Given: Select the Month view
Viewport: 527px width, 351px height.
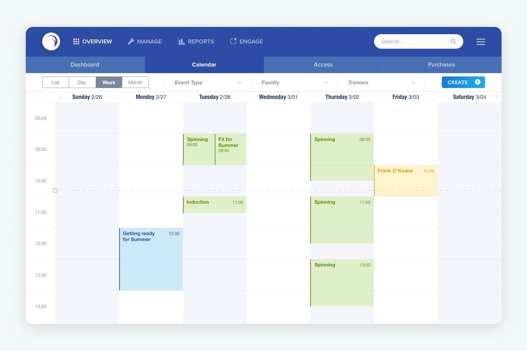Looking at the screenshot, I should click(x=135, y=82).
